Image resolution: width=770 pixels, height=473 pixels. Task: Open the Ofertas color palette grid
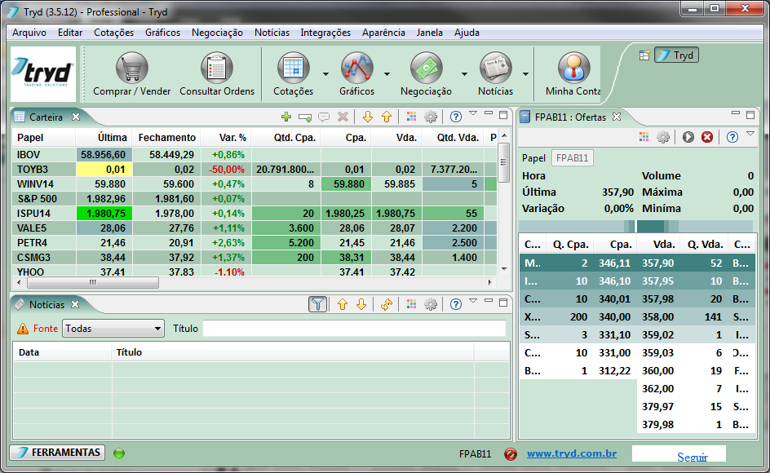point(644,137)
